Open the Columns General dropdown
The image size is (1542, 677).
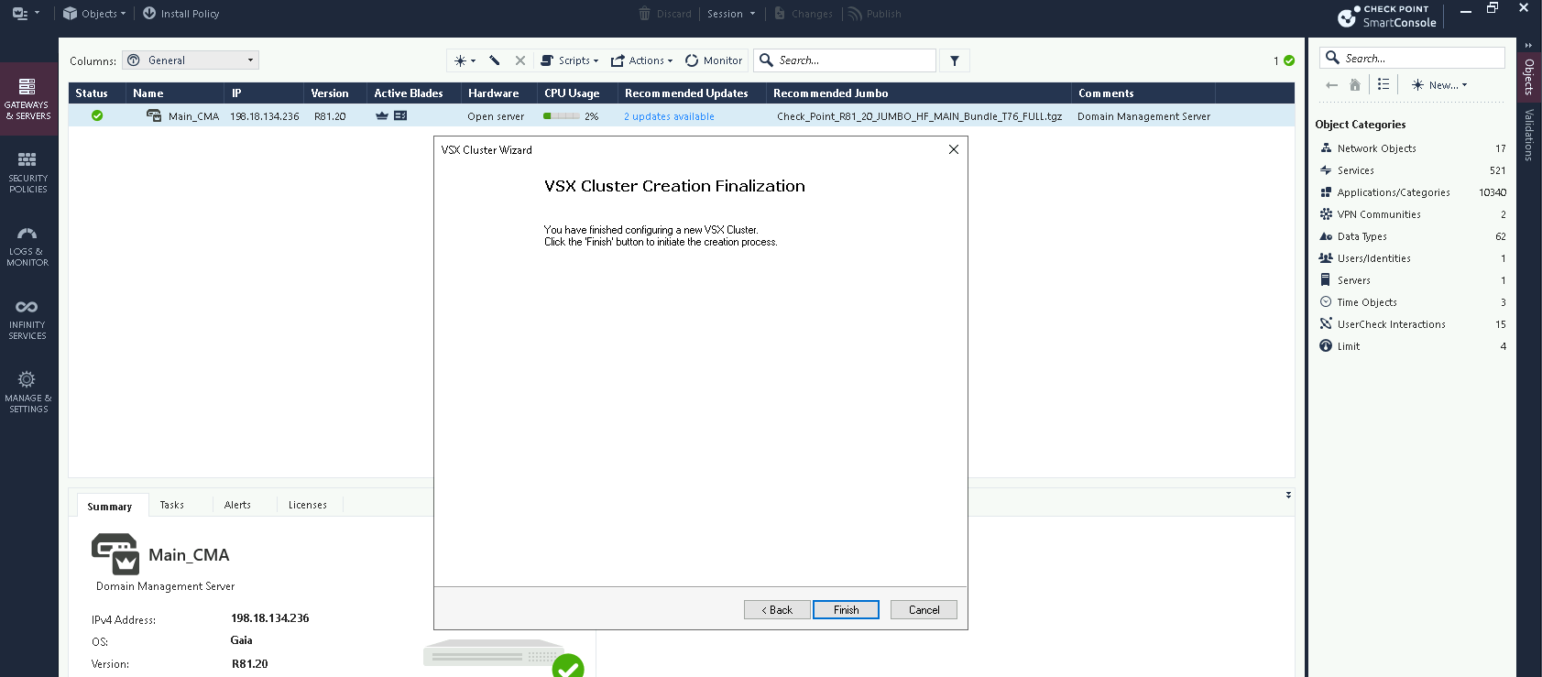tap(191, 60)
